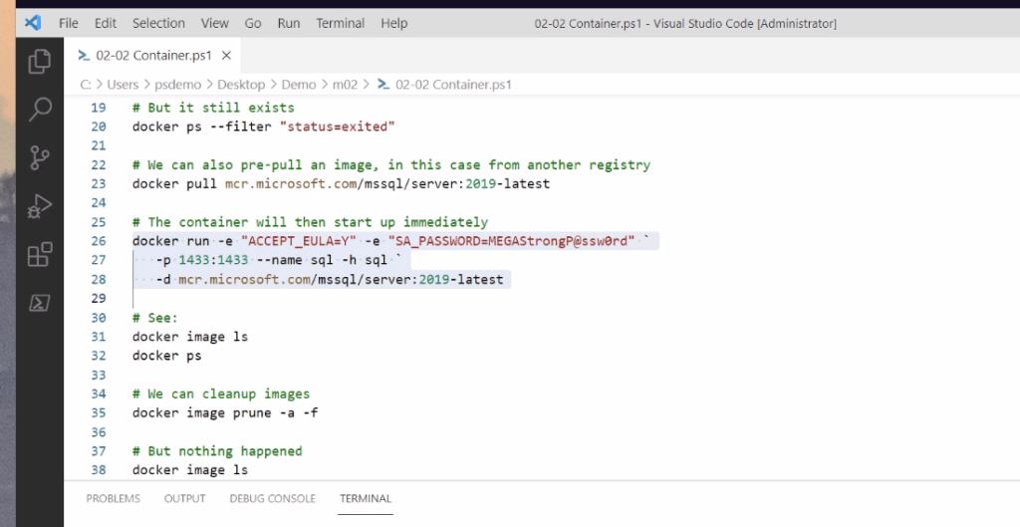Click the VS Code logo icon

[x=33, y=23]
